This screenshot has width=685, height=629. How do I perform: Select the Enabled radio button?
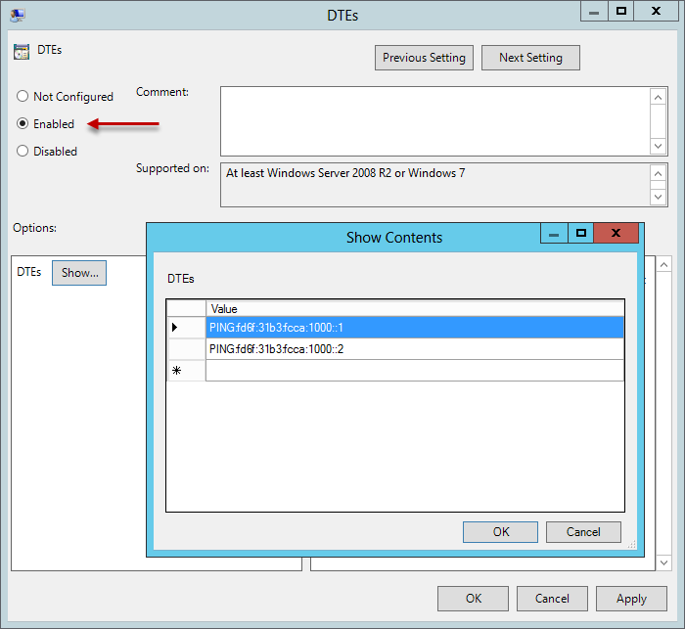click(x=23, y=124)
